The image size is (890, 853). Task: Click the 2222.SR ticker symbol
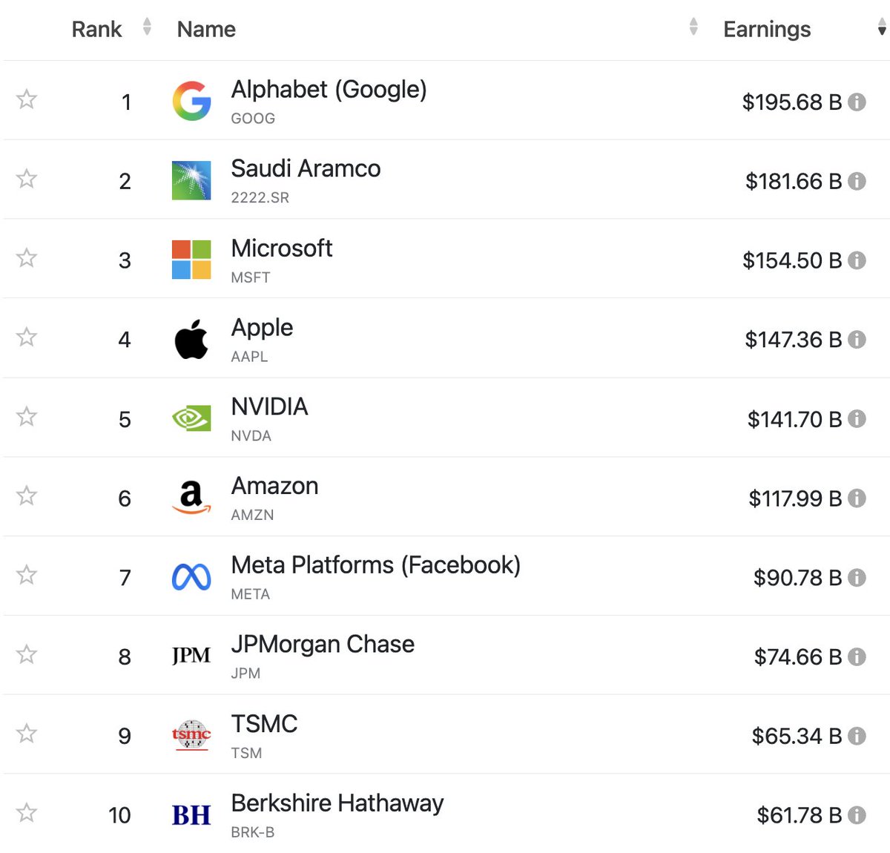(260, 198)
